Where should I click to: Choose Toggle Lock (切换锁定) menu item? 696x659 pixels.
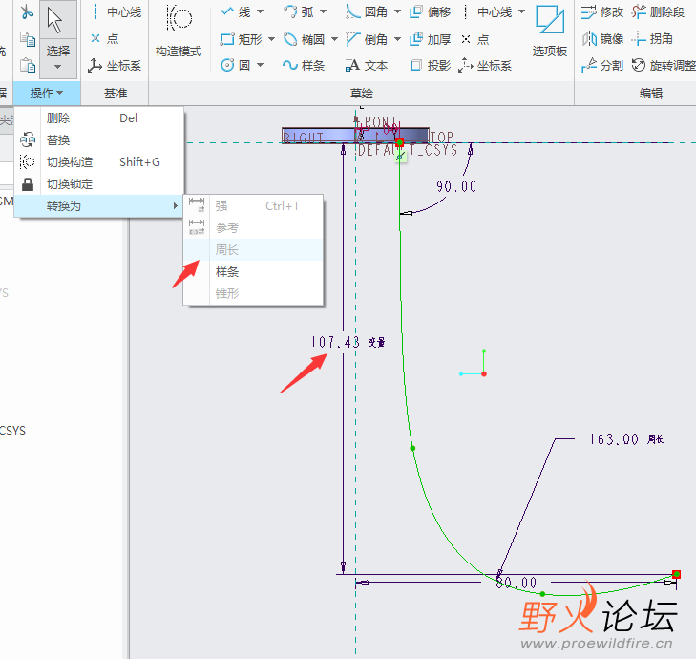(98, 183)
